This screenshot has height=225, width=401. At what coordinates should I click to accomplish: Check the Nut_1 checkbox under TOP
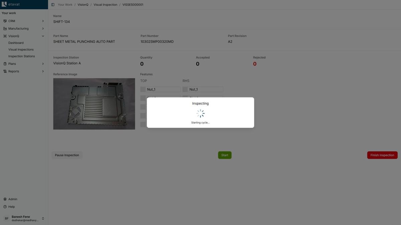point(143,89)
